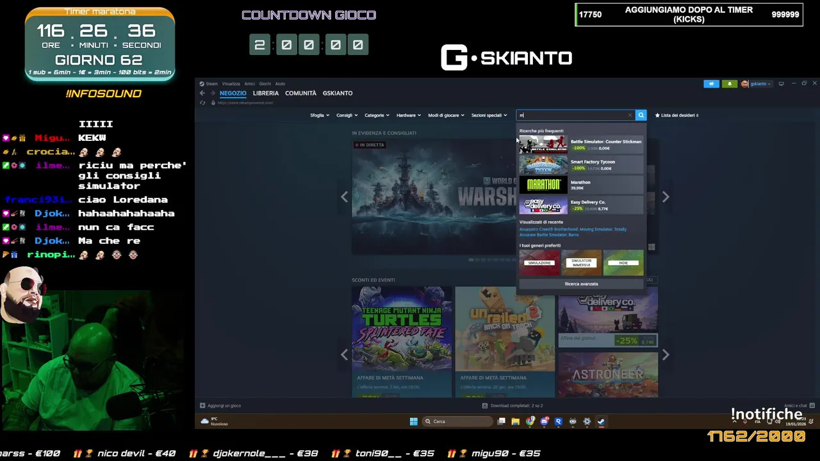Click the wishlist star icon

[x=657, y=115]
